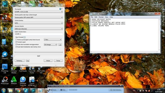Open Canon My Printer shortcut
Image resolution: width=165 pixels, height=93 pixels.
32,70
